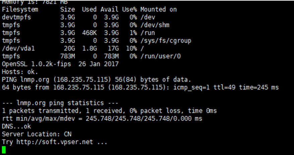Click the PING lnmp.org line
The width and height of the screenshot is (294, 155).
[x=96, y=80]
